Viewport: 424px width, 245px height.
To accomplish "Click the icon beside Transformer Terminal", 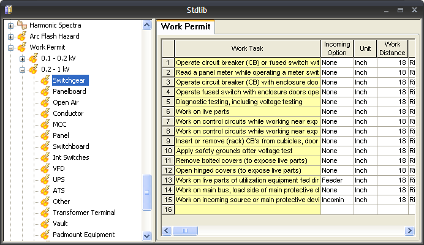I will click(45, 213).
